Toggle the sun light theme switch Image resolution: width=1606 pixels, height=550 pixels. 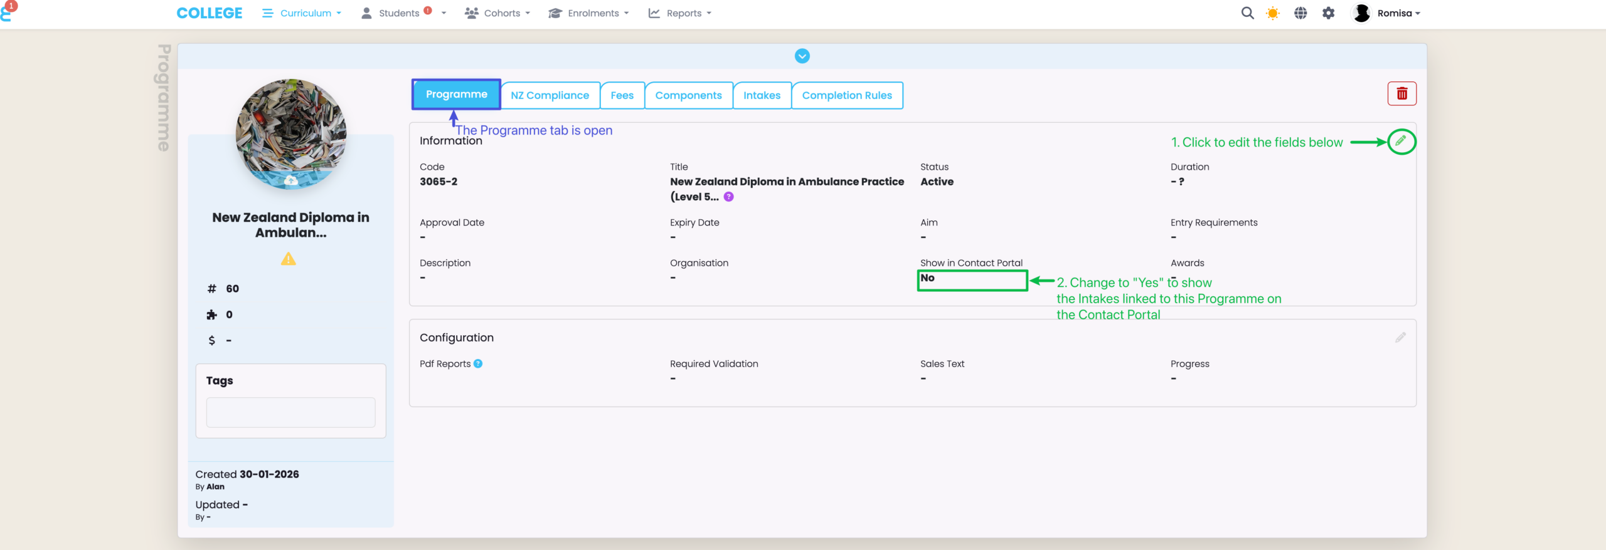(1273, 13)
